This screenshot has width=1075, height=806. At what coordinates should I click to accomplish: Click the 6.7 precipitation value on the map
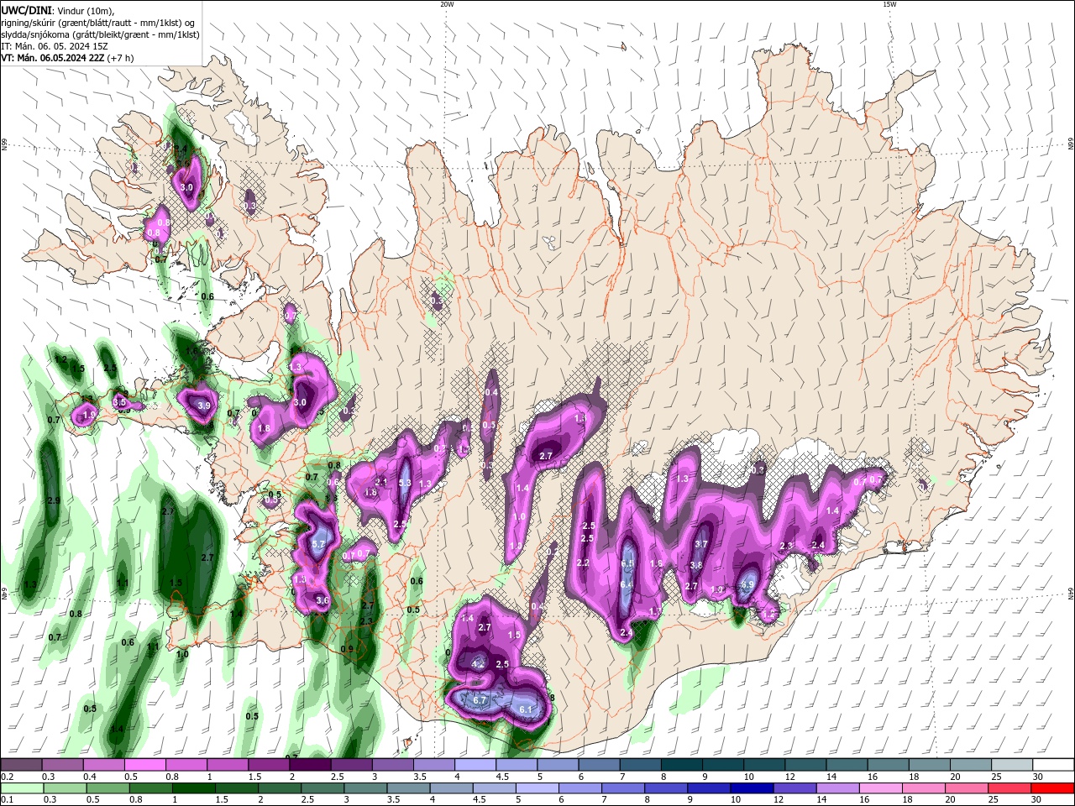(x=480, y=699)
